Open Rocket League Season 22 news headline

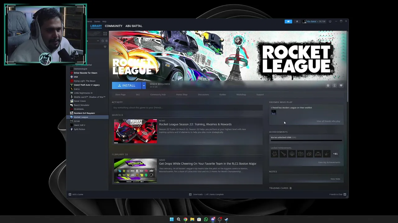pos(195,124)
